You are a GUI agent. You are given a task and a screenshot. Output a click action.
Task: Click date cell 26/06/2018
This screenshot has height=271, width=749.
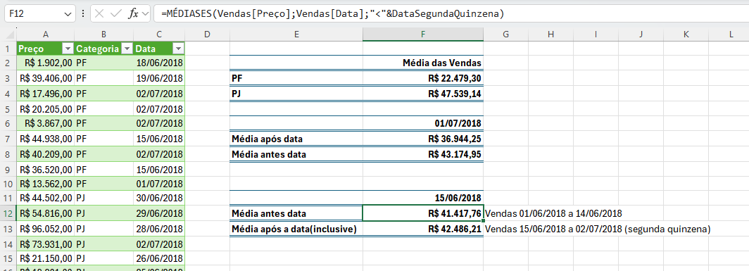click(159, 258)
